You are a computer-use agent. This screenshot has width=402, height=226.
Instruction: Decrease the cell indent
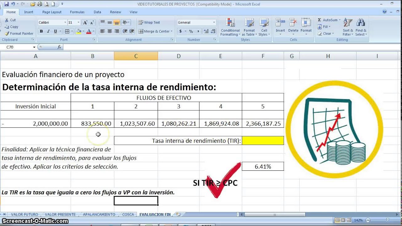(125, 31)
